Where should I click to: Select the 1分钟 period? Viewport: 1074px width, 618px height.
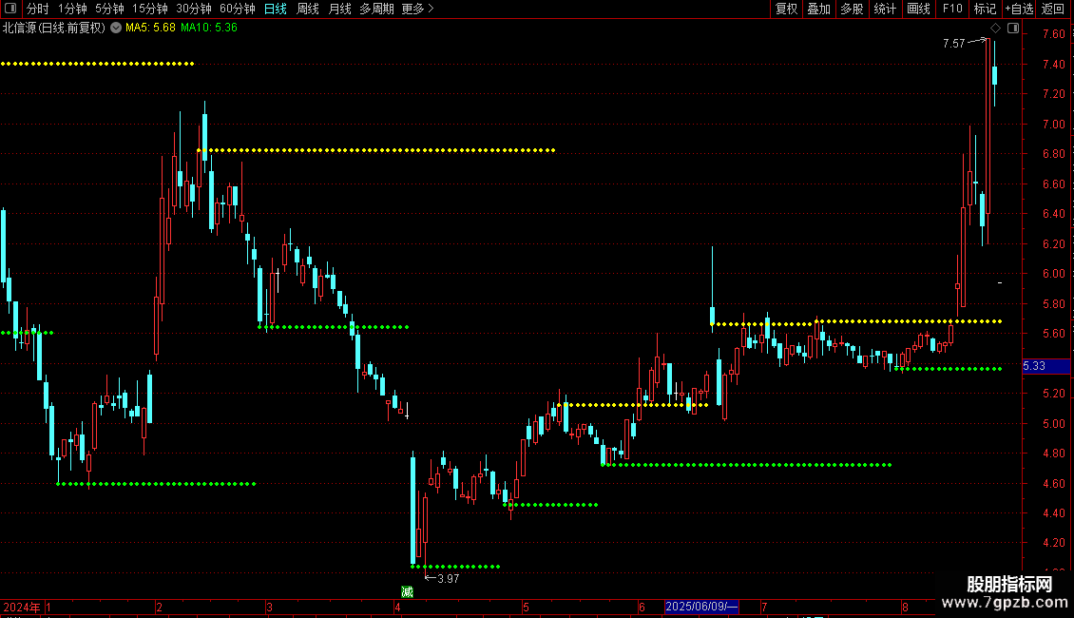click(x=72, y=9)
